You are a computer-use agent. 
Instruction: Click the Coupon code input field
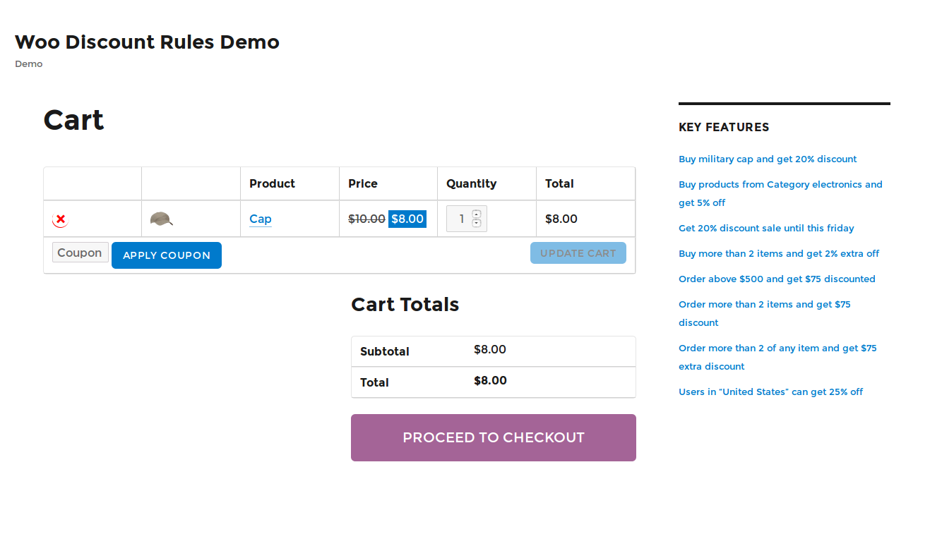tap(80, 253)
